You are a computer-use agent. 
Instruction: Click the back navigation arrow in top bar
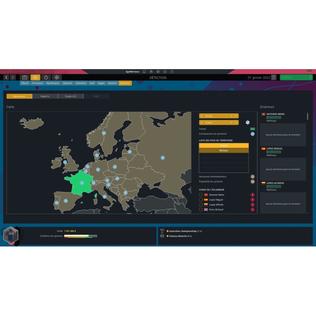6,77
